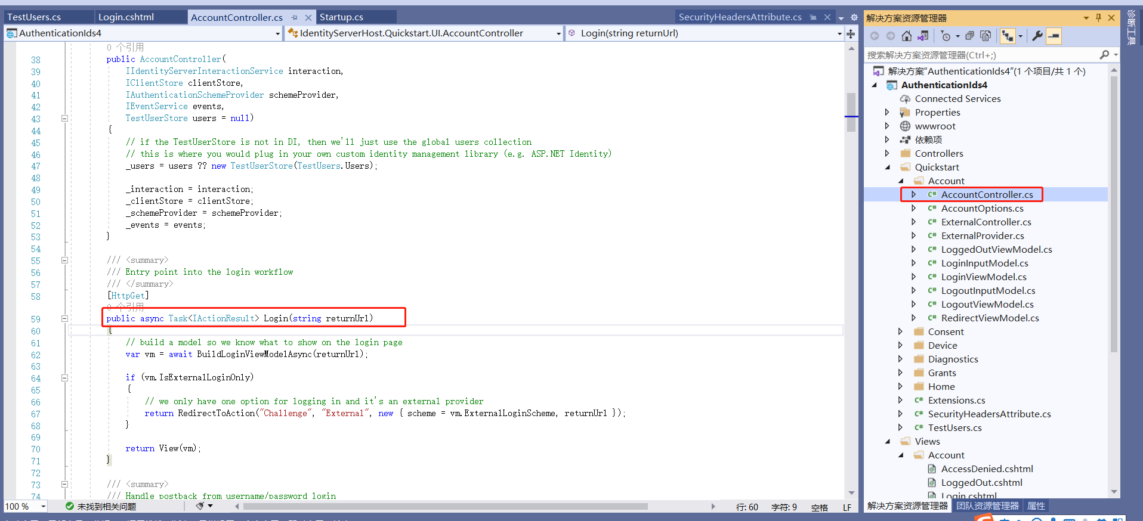Open AccessDenied.cshtml view file
Viewport: 1143px width, 521px height.
coord(987,469)
